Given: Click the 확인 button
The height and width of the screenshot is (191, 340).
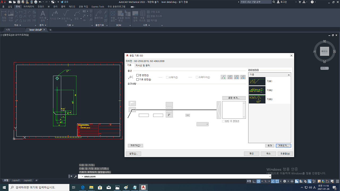Looking at the screenshot, I should tap(252, 154).
